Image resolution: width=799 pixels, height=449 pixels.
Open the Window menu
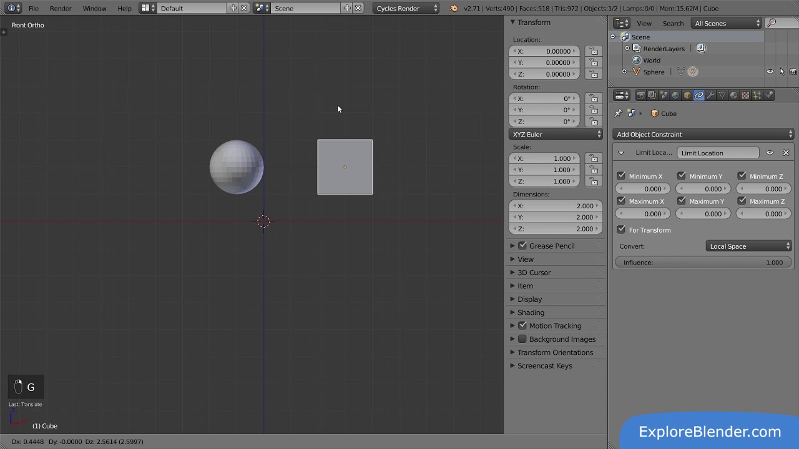pyautogui.click(x=94, y=8)
